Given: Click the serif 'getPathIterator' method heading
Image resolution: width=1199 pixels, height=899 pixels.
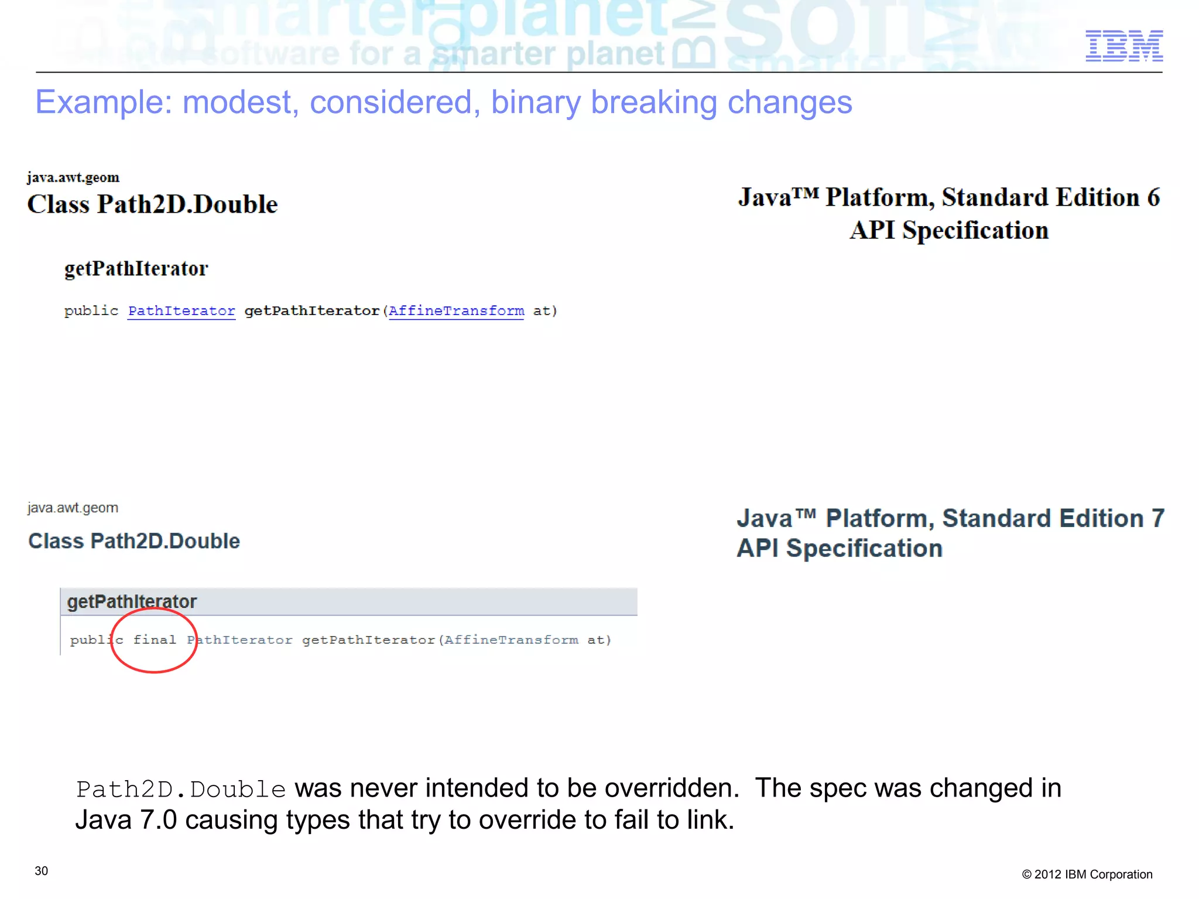Looking at the screenshot, I should [x=136, y=269].
